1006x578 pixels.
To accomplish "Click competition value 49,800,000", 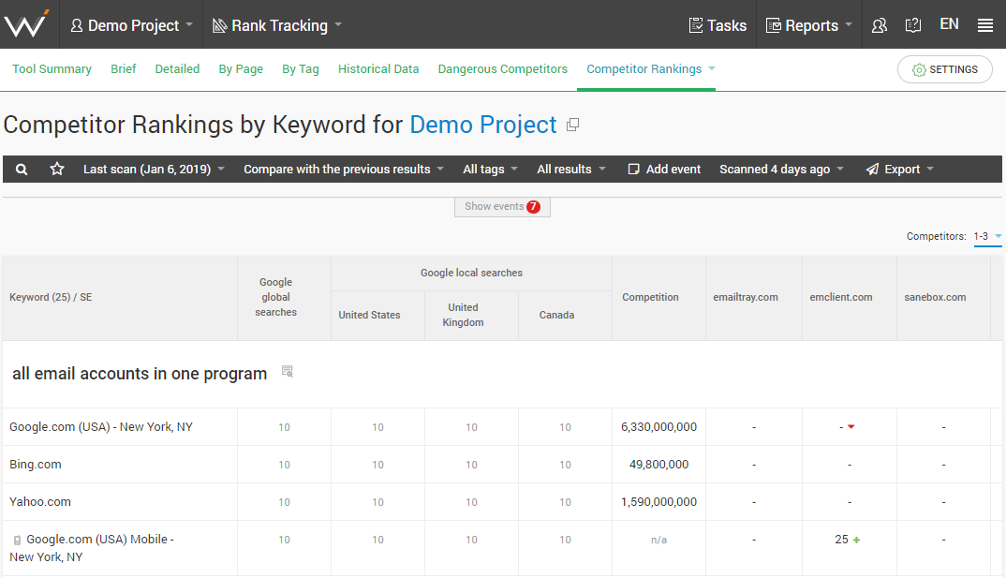I will click(658, 465).
